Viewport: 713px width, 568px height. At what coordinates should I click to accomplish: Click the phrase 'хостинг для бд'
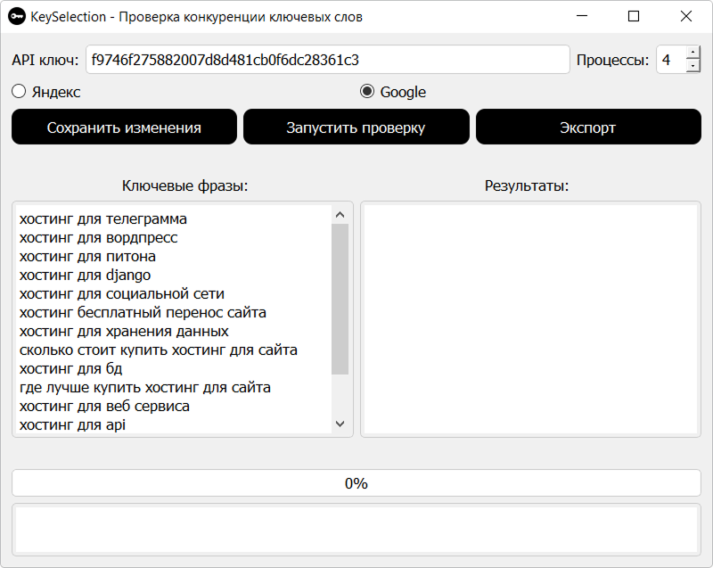click(71, 368)
